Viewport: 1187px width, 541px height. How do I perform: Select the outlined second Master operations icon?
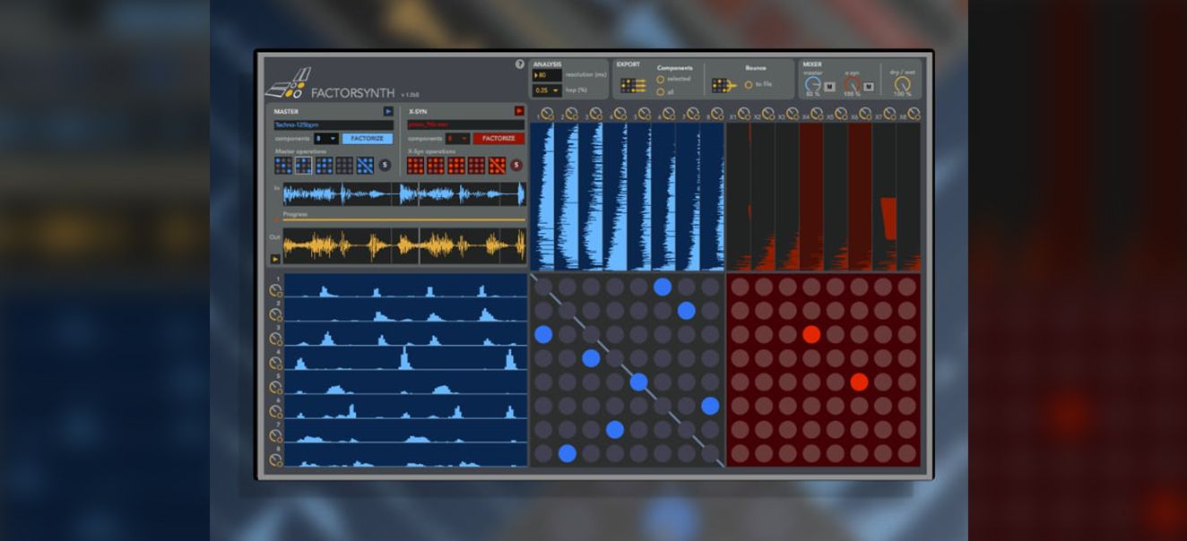[x=304, y=166]
